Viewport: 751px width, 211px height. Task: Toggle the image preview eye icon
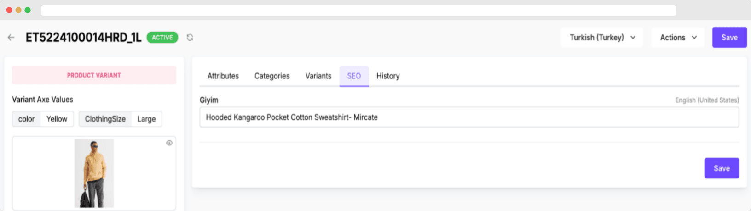coord(169,143)
